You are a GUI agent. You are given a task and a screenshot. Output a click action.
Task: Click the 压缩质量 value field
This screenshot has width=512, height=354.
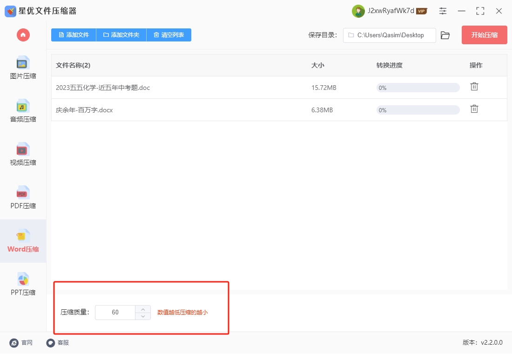[115, 313]
